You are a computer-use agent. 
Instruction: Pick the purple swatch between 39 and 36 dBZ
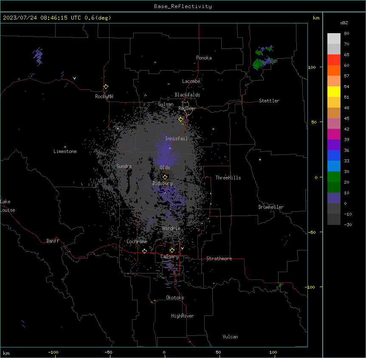[334, 145]
